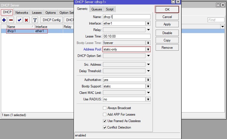This screenshot has height=139, width=227.
Task: Switch to the Script tab
Action: [x=110, y=9]
